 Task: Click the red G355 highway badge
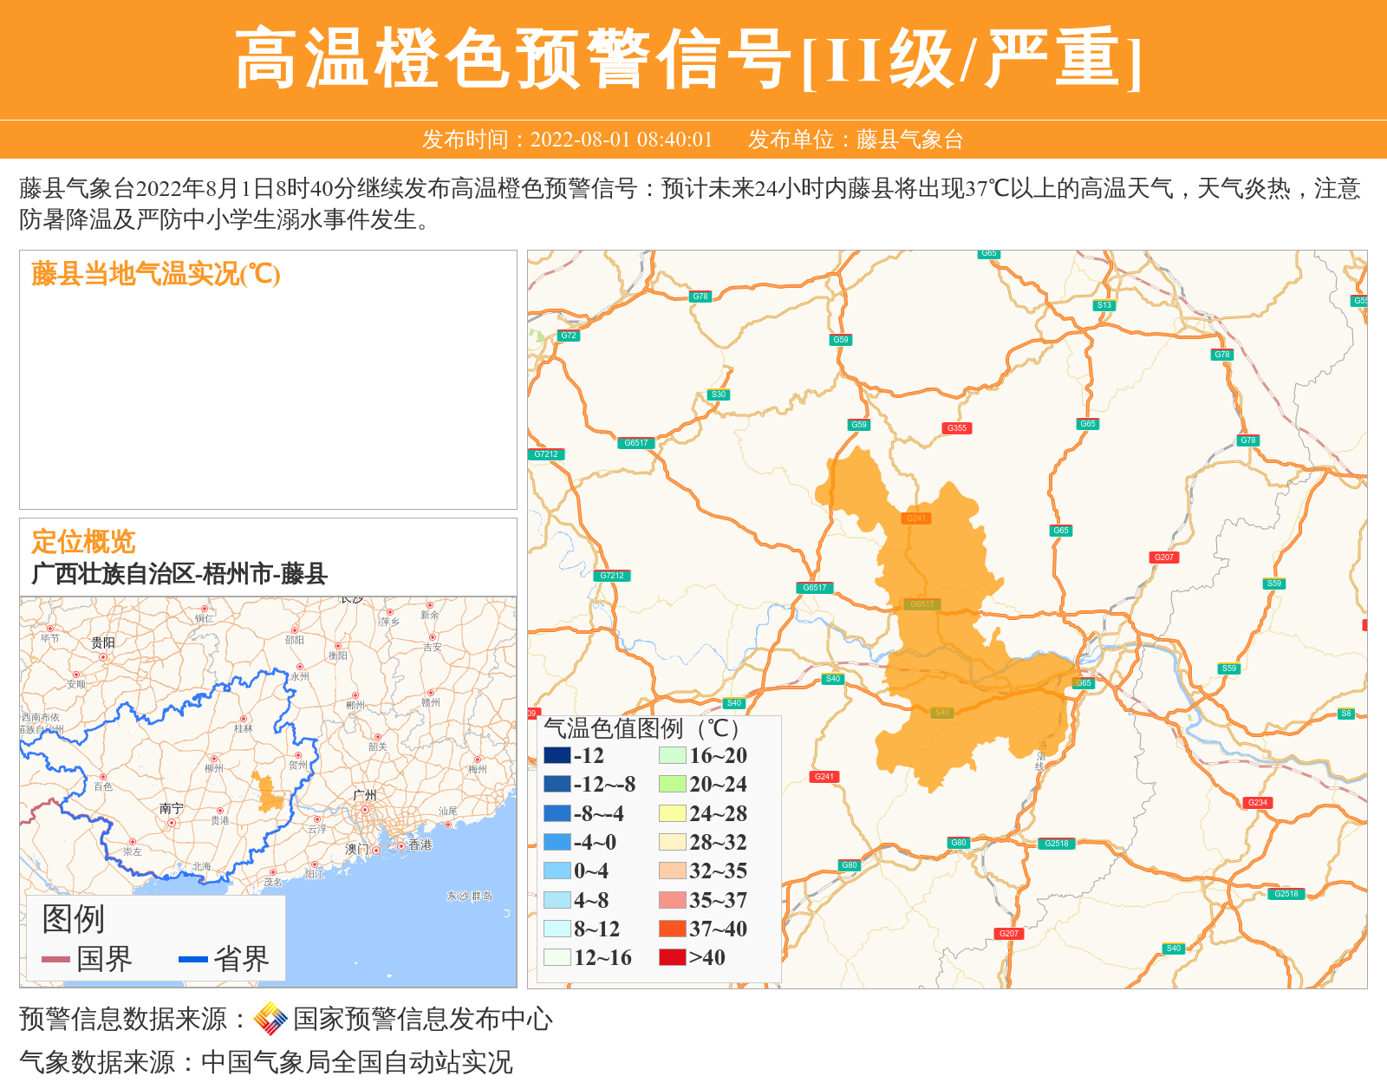click(956, 428)
